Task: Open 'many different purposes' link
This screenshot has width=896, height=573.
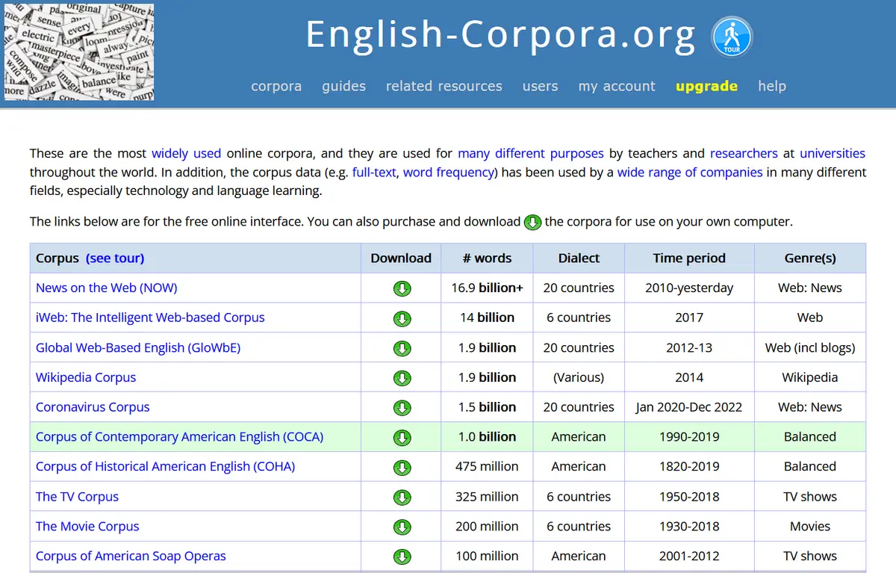Action: point(530,153)
